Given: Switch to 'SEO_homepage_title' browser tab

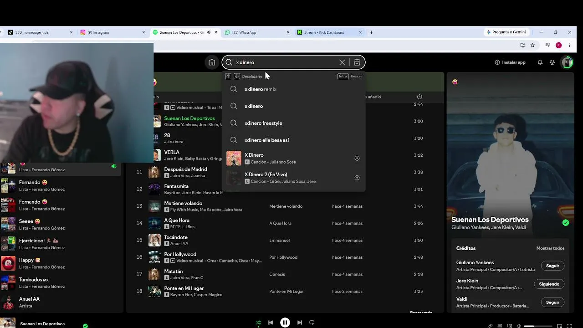Looking at the screenshot, I should click(x=40, y=32).
